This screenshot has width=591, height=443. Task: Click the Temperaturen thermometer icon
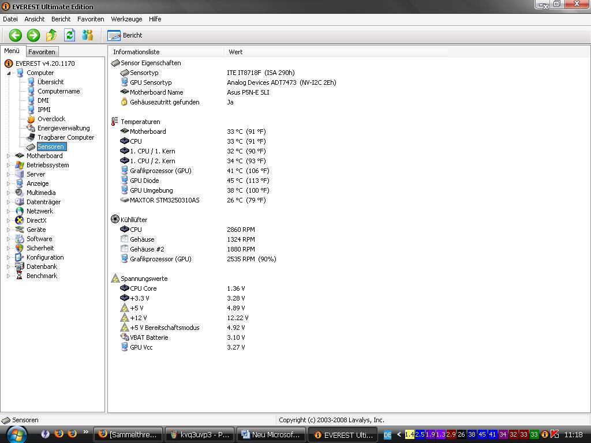click(x=115, y=122)
